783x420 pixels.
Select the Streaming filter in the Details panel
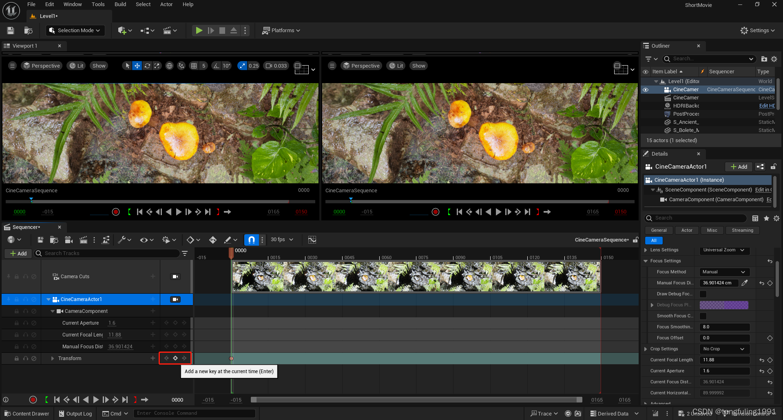click(742, 231)
